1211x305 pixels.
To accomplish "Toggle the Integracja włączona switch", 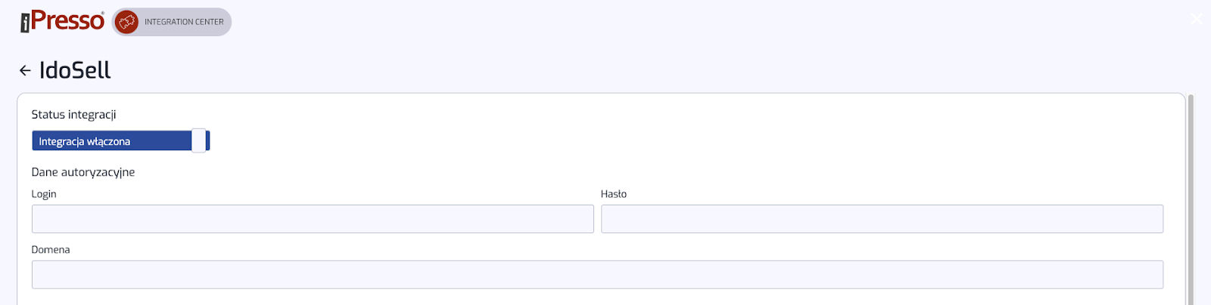I will click(x=121, y=141).
